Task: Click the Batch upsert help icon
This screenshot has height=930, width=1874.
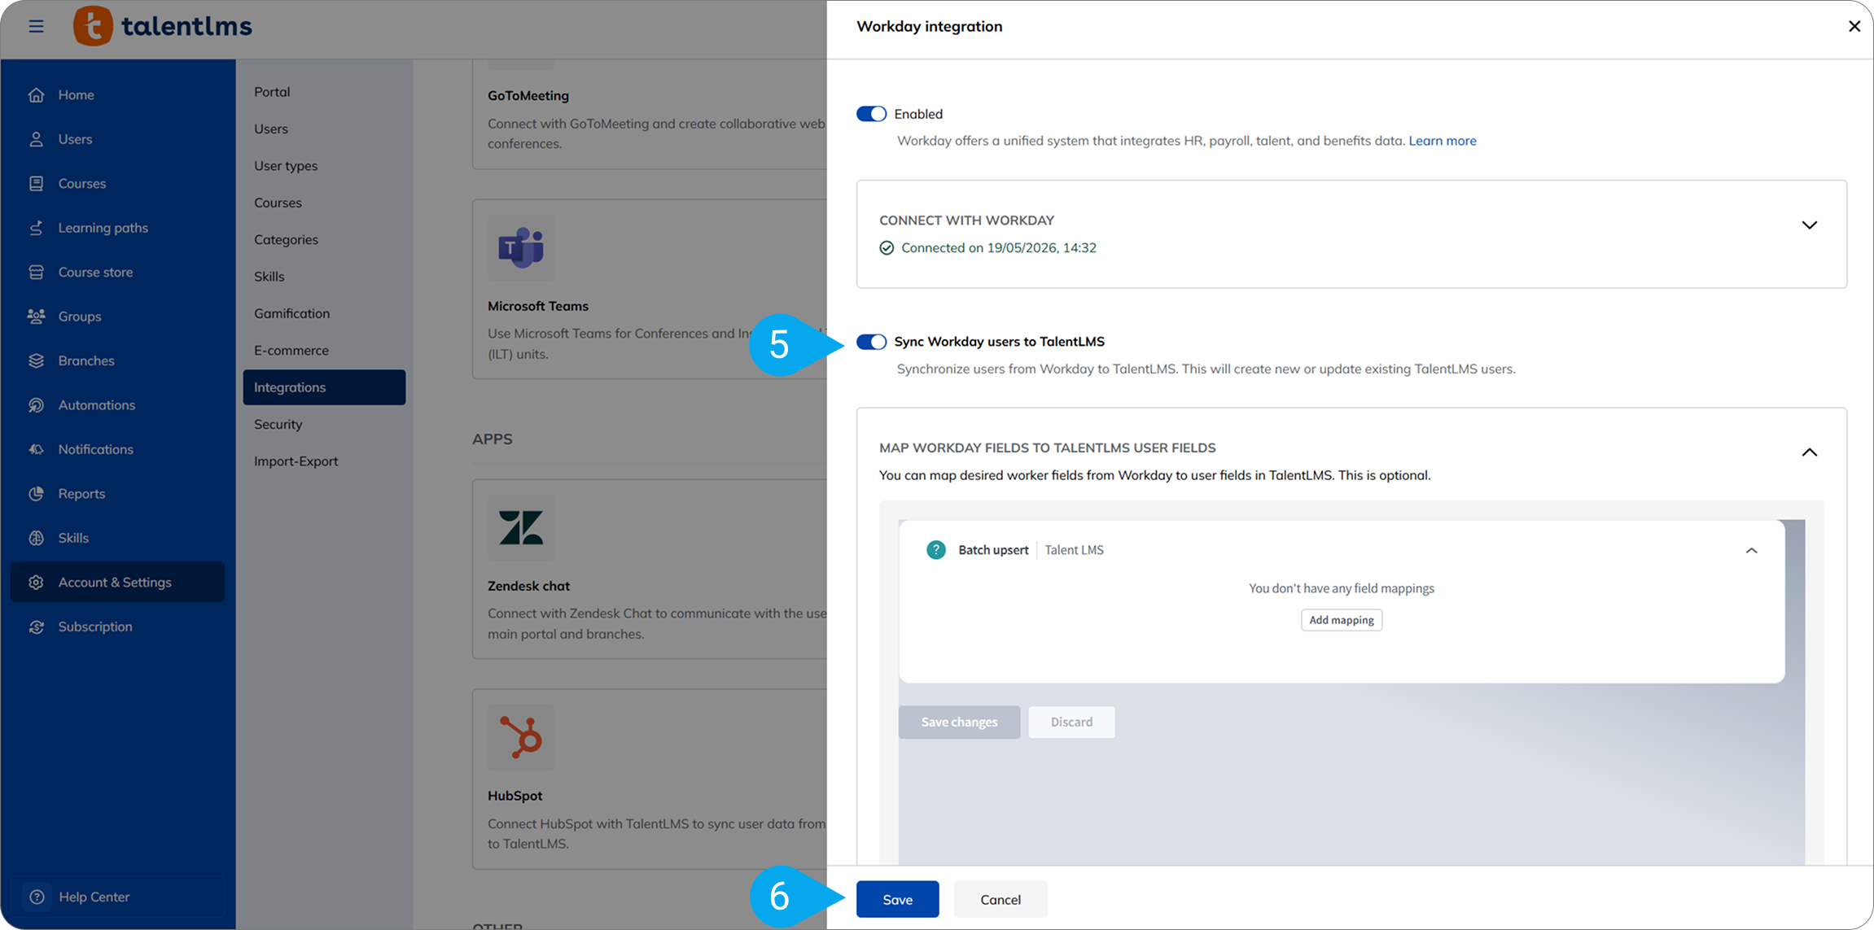Action: [936, 550]
